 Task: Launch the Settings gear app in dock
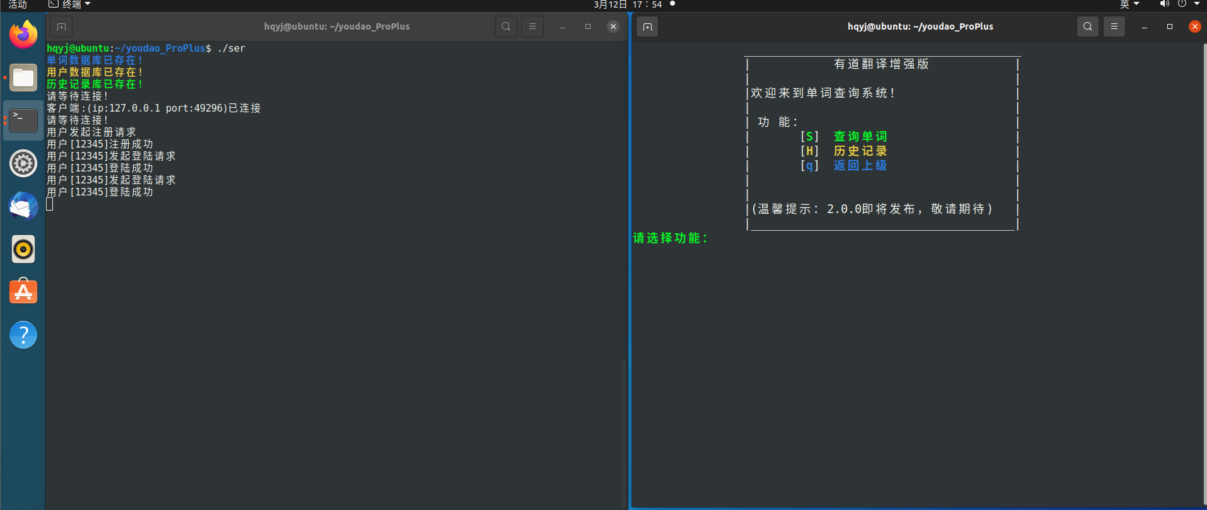23,163
